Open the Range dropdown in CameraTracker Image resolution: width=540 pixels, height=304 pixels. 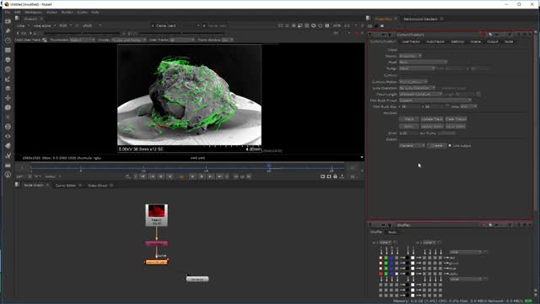[x=417, y=68]
